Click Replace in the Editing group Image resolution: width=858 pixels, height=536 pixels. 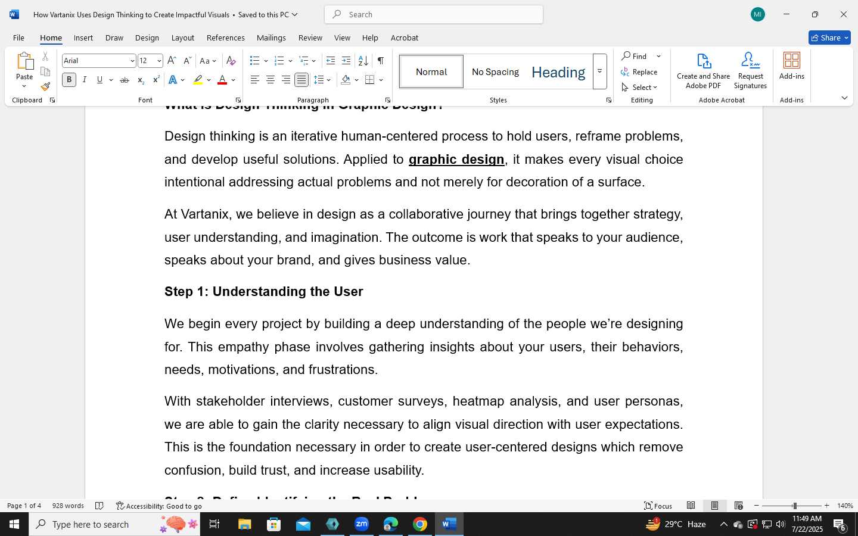pyautogui.click(x=639, y=72)
